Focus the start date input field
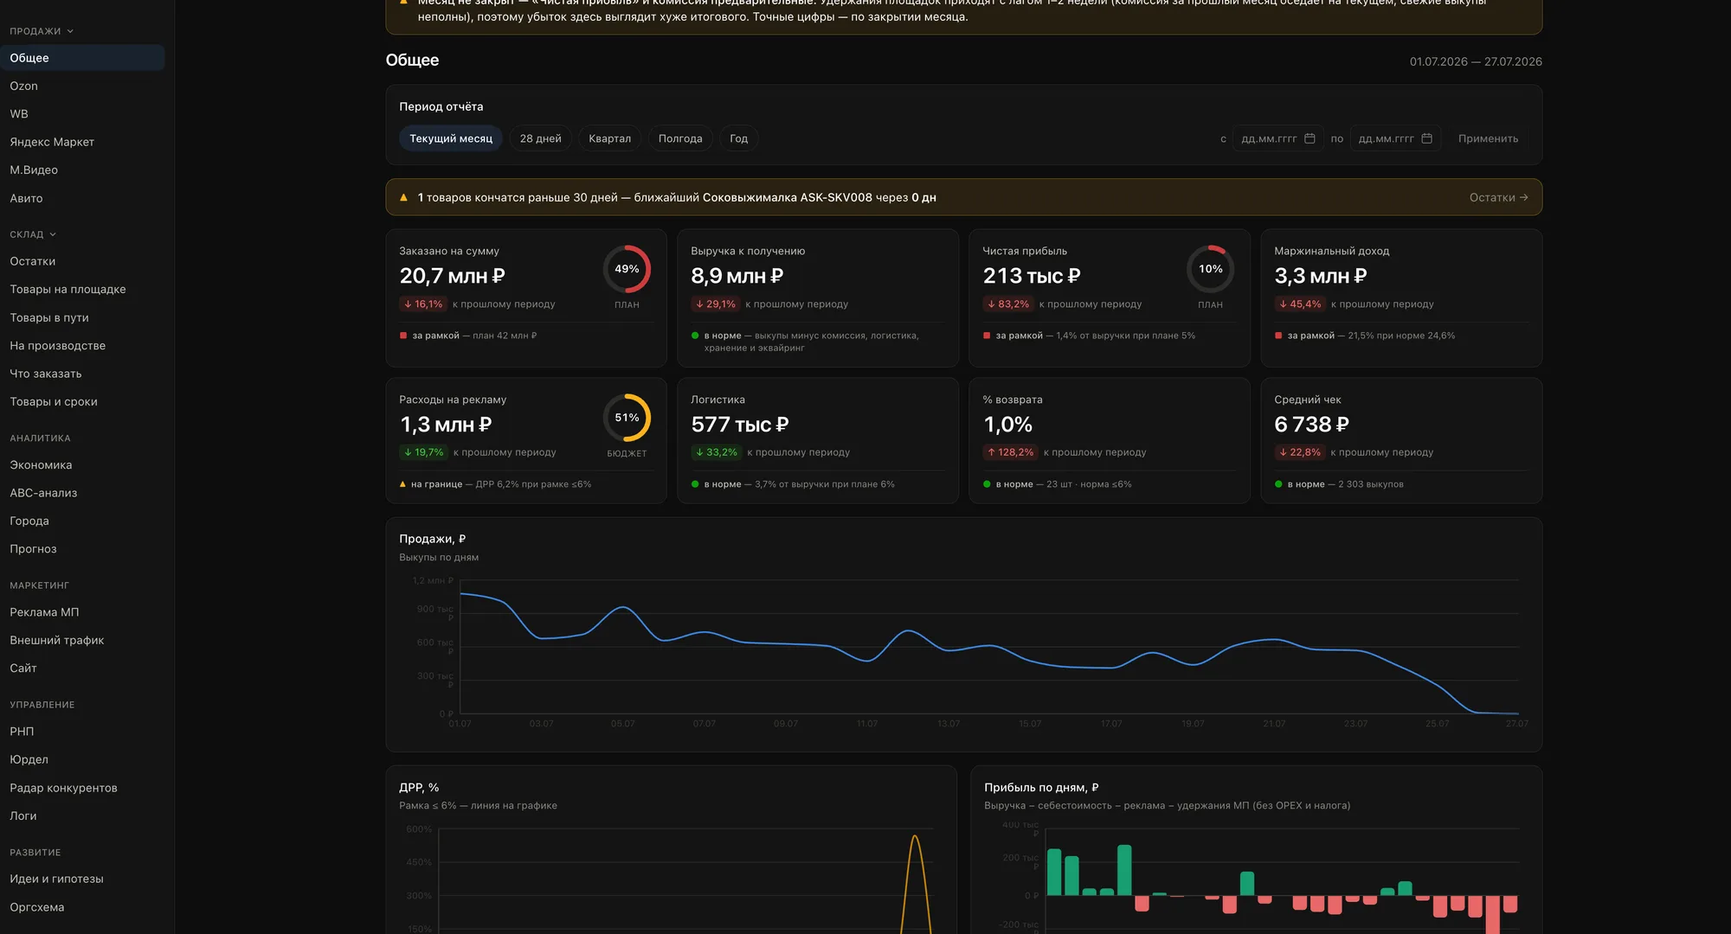This screenshot has height=934, width=1731. [1268, 138]
